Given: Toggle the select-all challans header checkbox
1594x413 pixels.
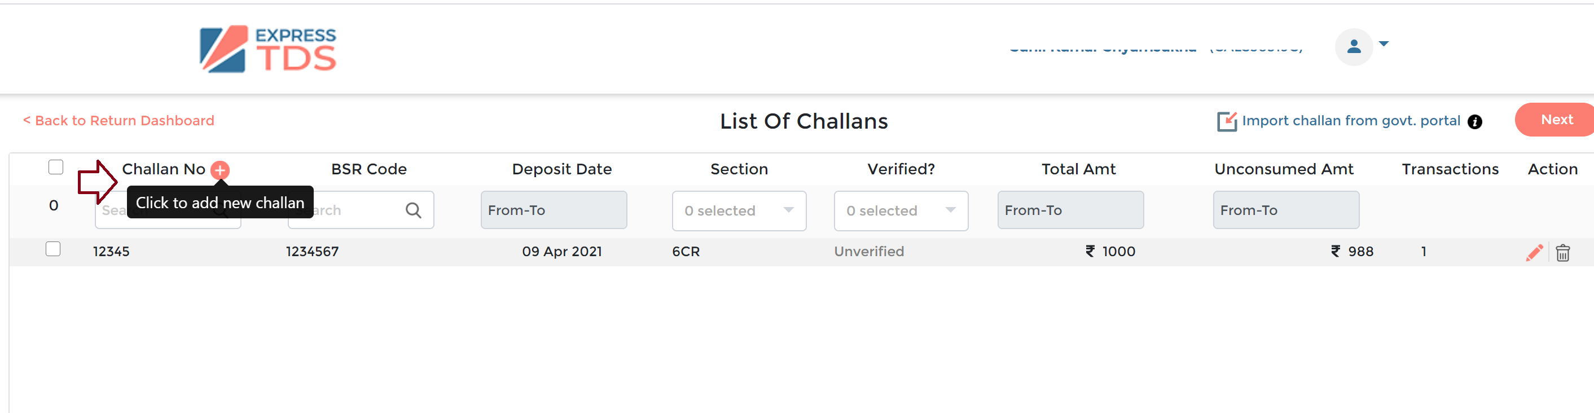Looking at the screenshot, I should (x=56, y=167).
